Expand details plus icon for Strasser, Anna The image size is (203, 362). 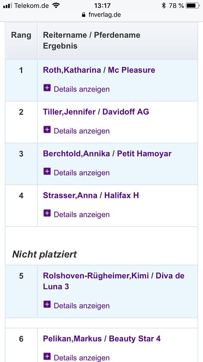coord(47,213)
